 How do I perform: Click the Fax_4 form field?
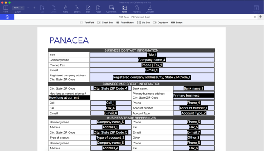point(111,108)
